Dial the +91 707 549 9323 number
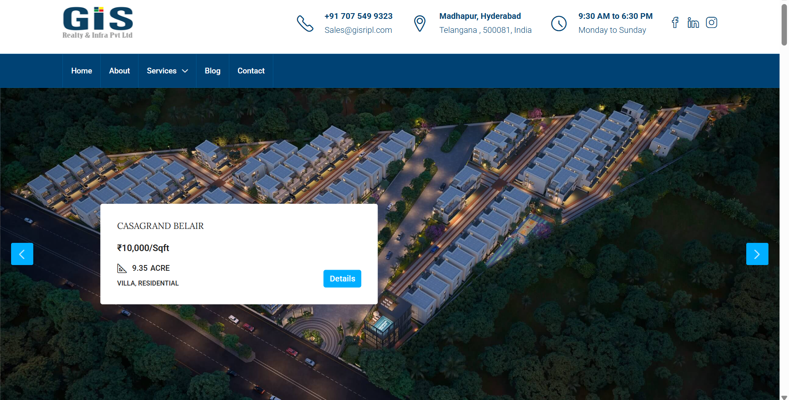The width and height of the screenshot is (789, 400). coord(358,16)
